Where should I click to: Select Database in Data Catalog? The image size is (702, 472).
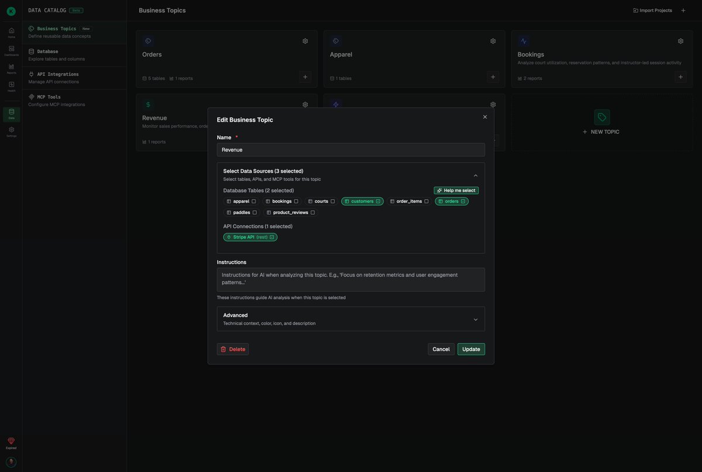tap(74, 55)
